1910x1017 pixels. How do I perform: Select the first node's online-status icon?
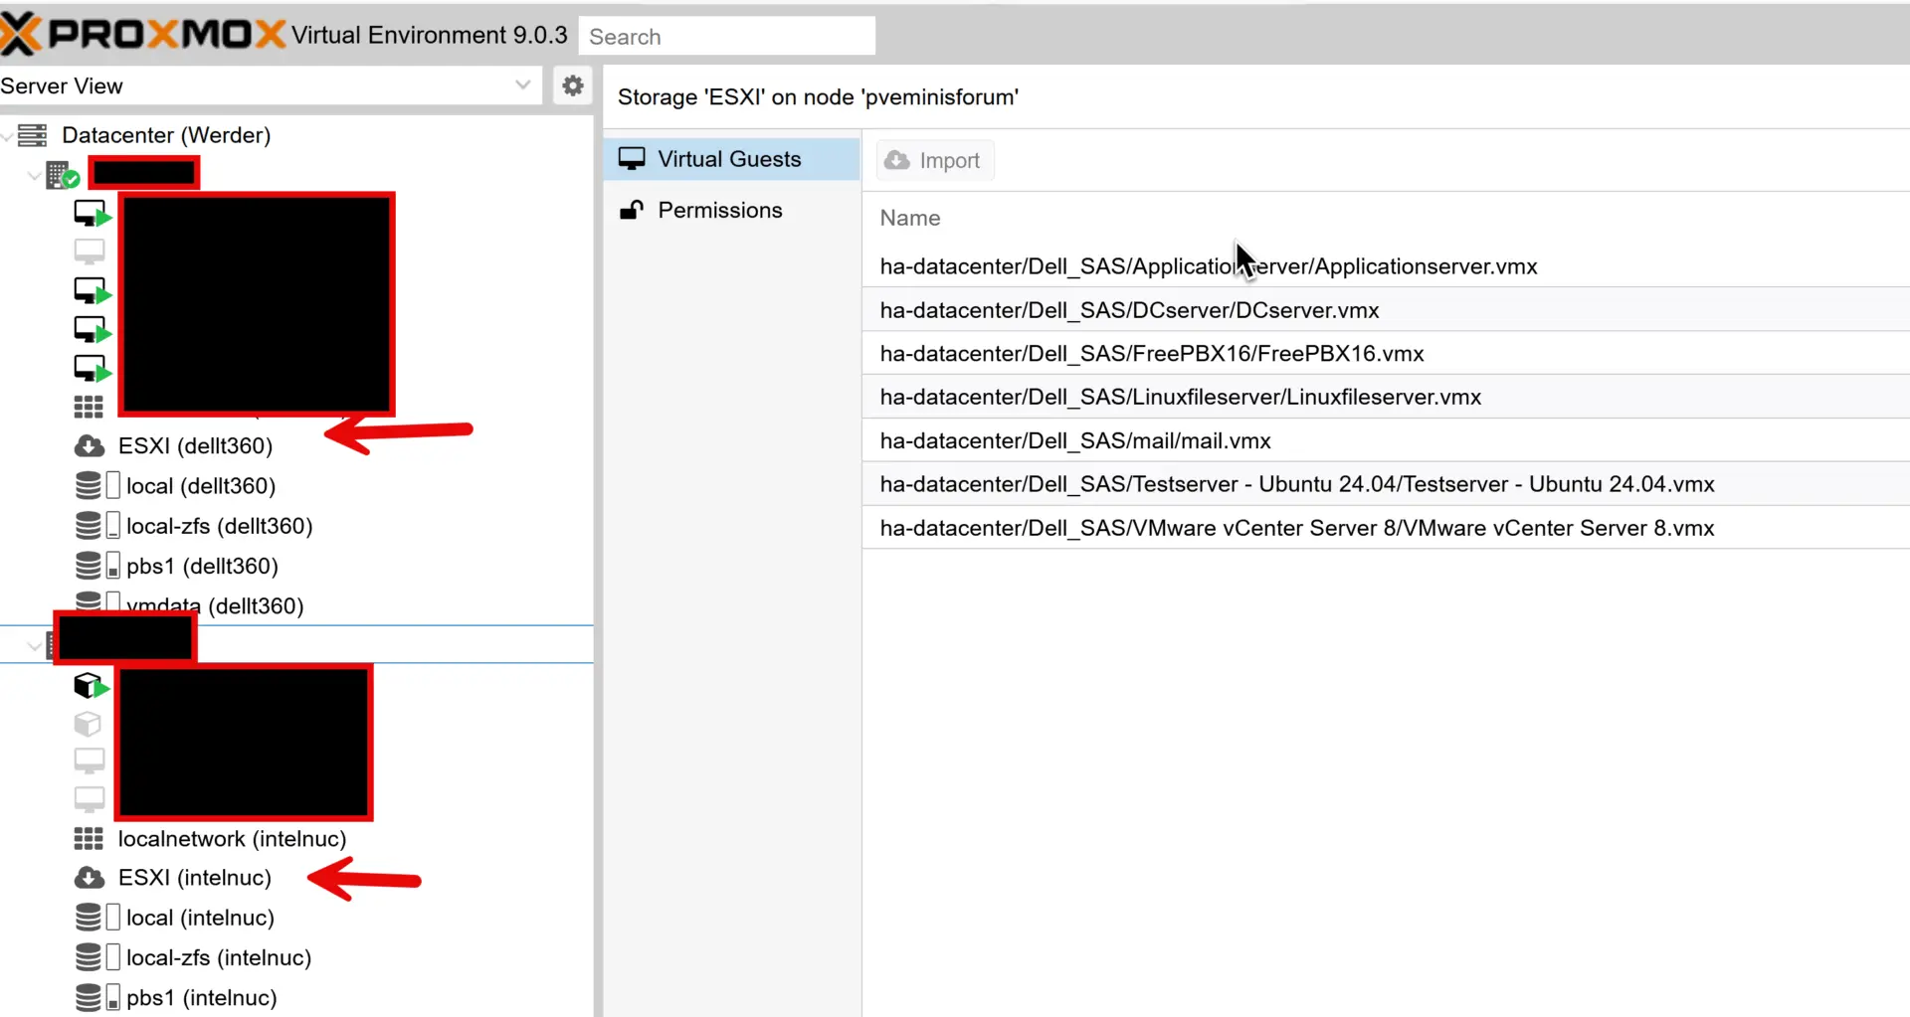(63, 176)
